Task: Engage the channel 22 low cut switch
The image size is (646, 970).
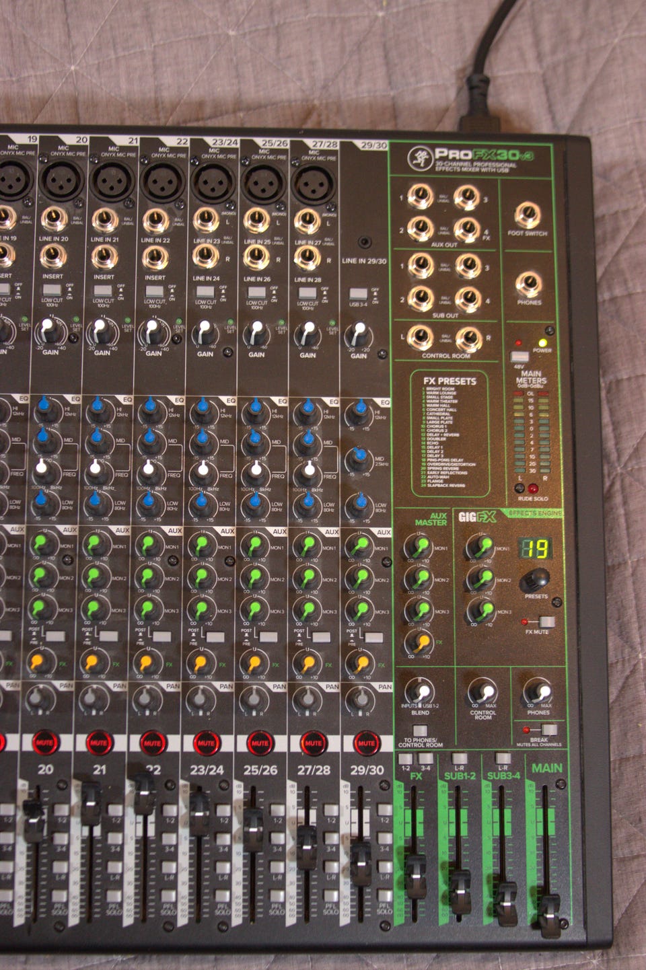Action: [x=155, y=291]
